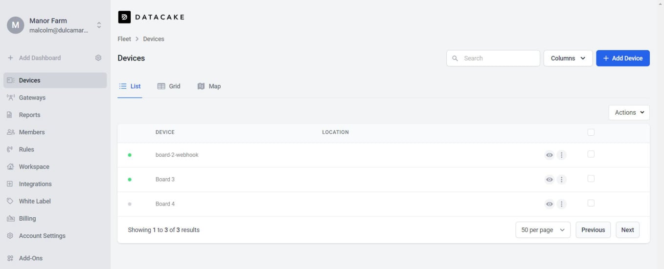Image resolution: width=664 pixels, height=269 pixels.
Task: Open the Integrations page
Action: click(x=35, y=184)
